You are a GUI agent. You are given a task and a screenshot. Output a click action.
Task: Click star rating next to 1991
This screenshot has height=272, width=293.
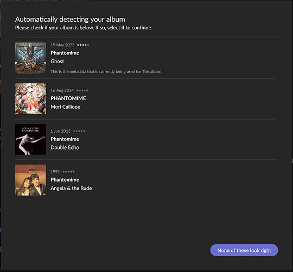point(68,172)
